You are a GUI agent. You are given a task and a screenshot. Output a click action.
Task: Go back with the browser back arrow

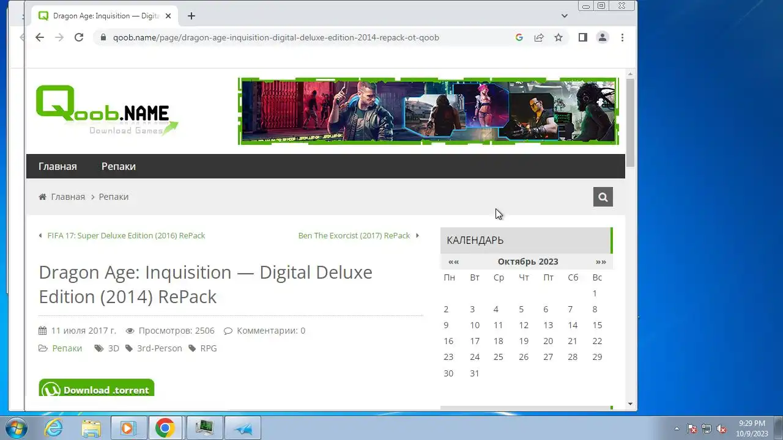(40, 37)
